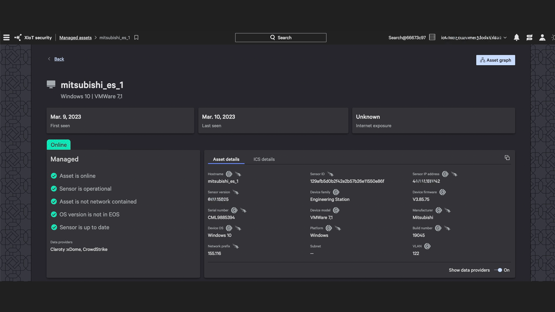Open the notifications bell
Image resolution: width=555 pixels, height=312 pixels.
(x=517, y=38)
